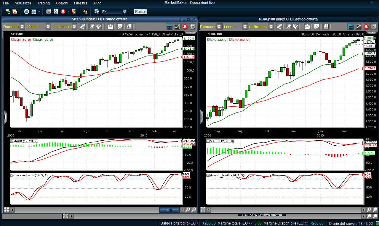Click the alarm bell icon in main toolbar
Viewport: 379px width, 226px height.
click(63, 12)
